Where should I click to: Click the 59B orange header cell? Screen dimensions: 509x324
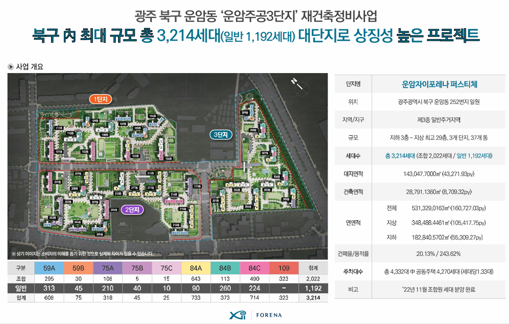78,268
